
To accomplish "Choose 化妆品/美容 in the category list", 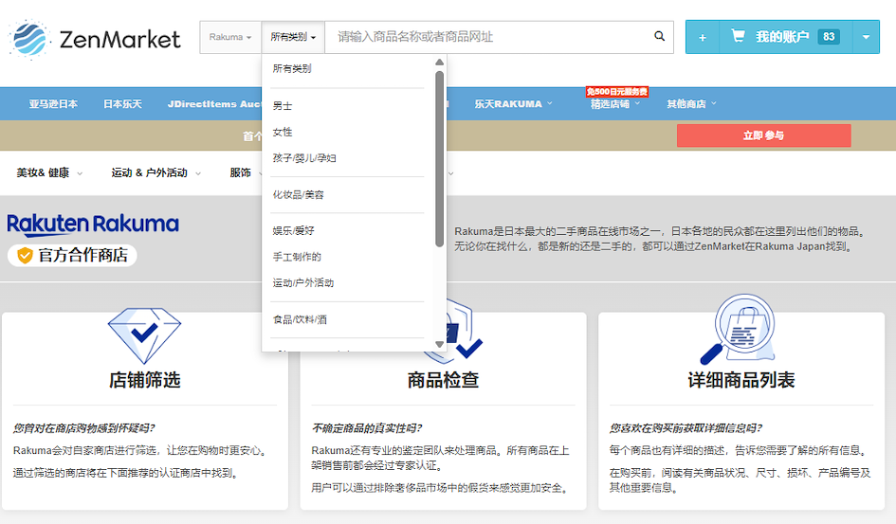I will (x=299, y=195).
